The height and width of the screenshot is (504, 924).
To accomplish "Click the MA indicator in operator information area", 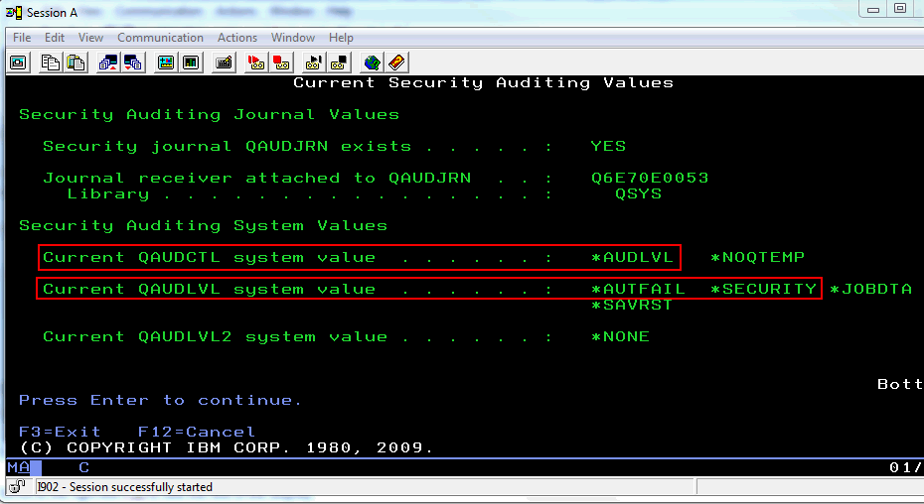I will click(18, 467).
